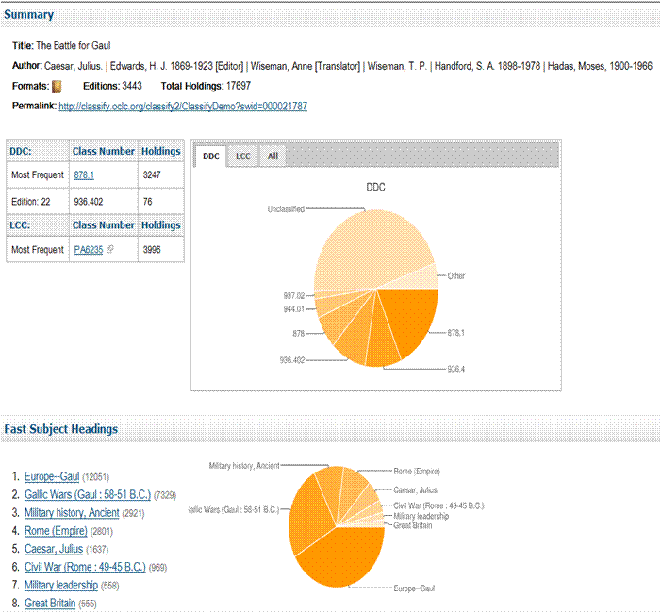The image size is (661, 613).
Task: Click the 878 label on DDC chart
Action: (x=299, y=334)
